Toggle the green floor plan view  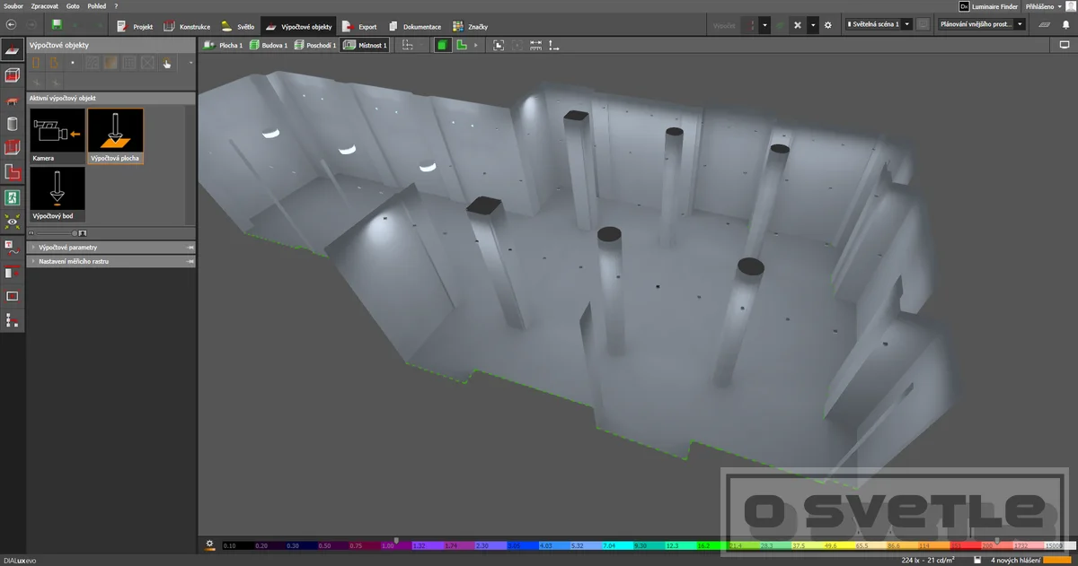[461, 45]
